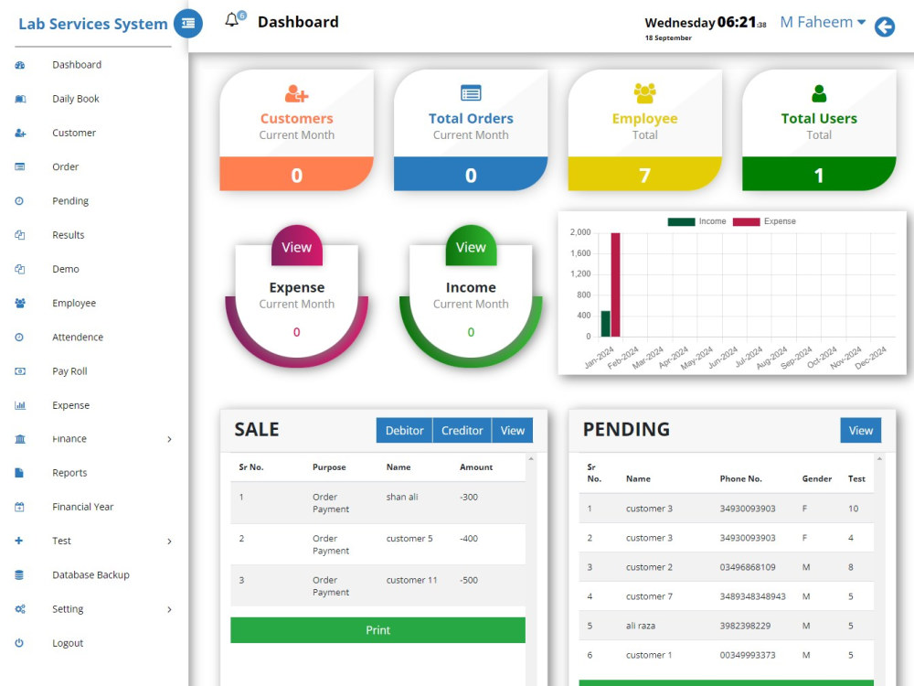914x686 pixels.
Task: Select Pay Roll in sidebar
Action: tap(70, 371)
